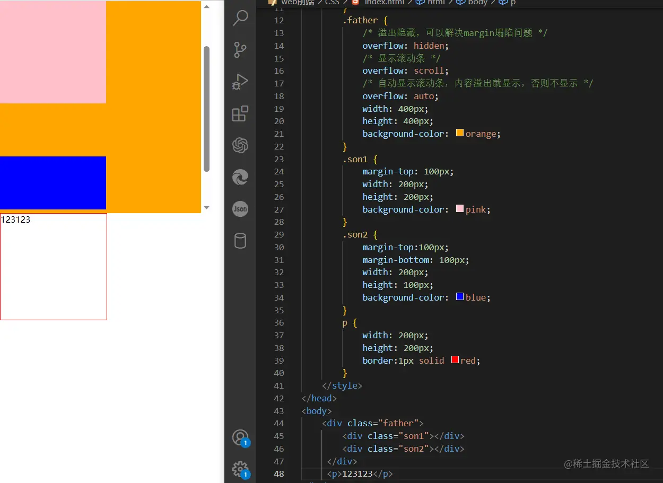Select the index.html breadcrumb item
663x483 pixels.
coord(379,2)
